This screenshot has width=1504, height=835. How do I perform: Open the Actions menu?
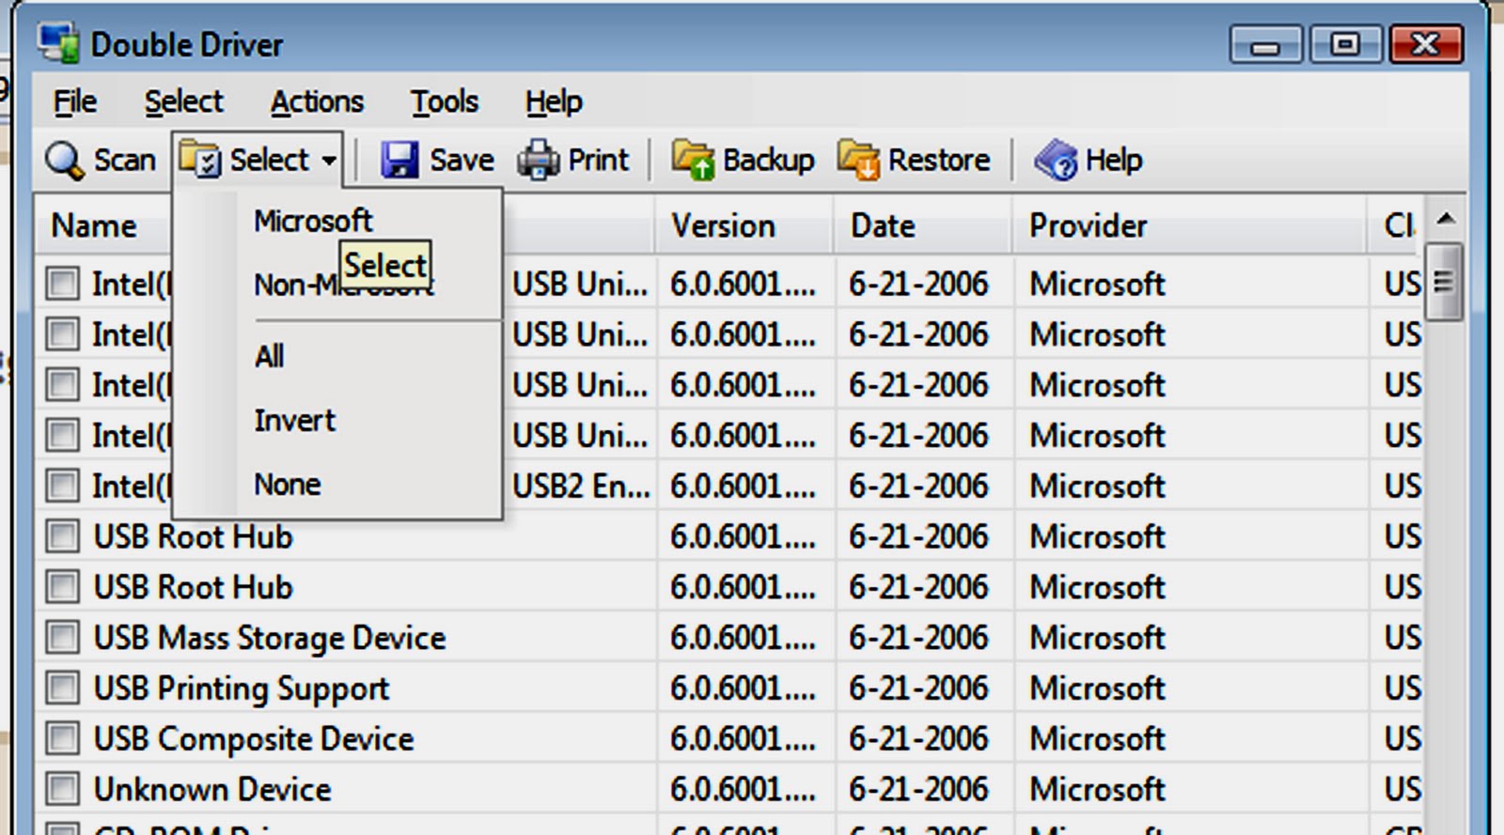coord(317,101)
